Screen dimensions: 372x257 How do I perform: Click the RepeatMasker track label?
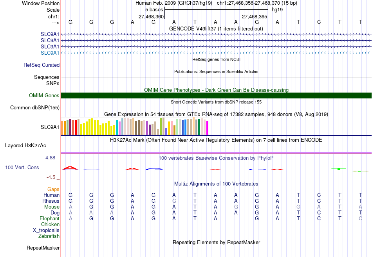coord(43,248)
